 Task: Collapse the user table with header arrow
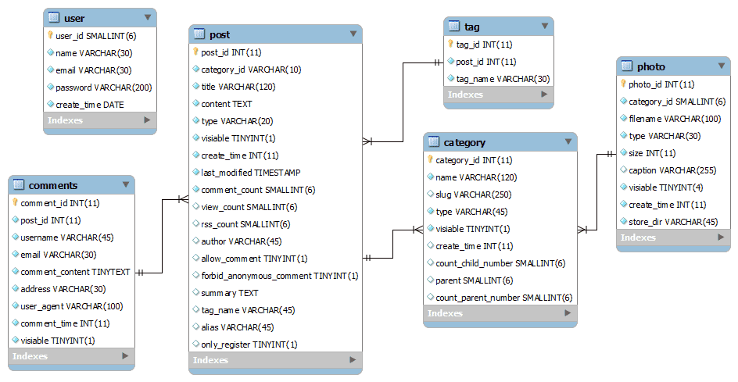click(148, 17)
